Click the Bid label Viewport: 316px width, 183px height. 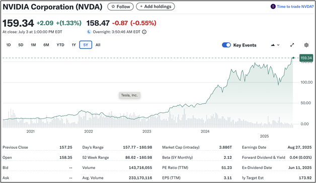6,168
